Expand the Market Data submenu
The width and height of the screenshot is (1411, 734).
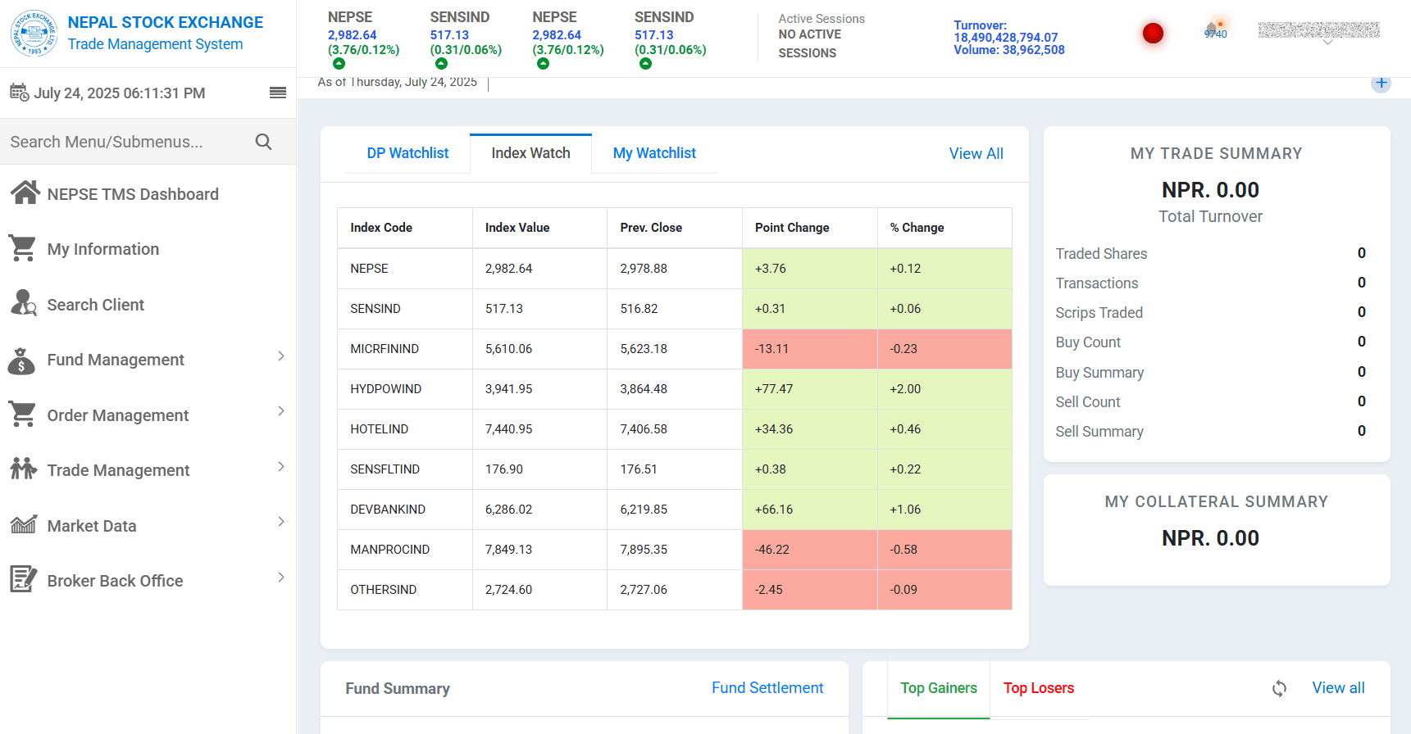[x=281, y=522]
